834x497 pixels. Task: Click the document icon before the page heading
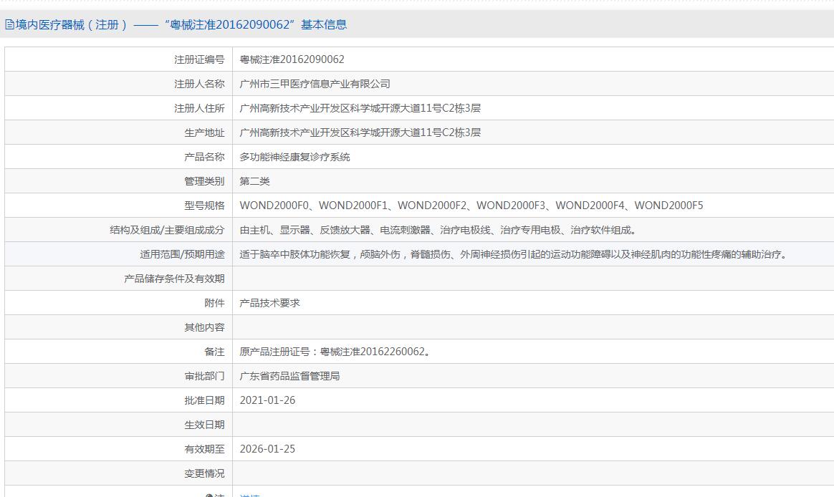(x=9, y=24)
